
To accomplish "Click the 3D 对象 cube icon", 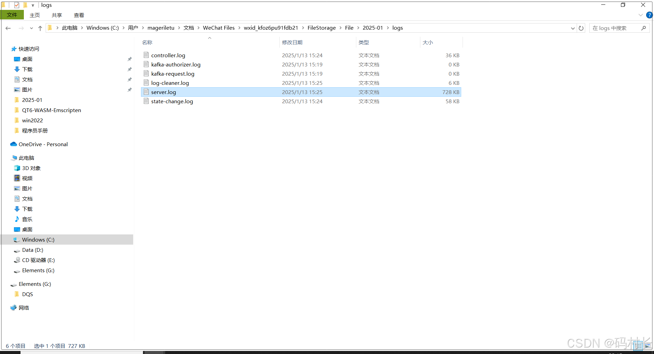I will [17, 168].
